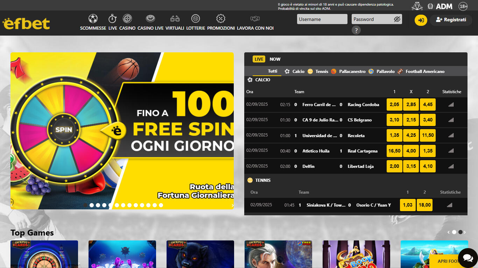Open Promozioni percent badge icon

tap(221, 18)
